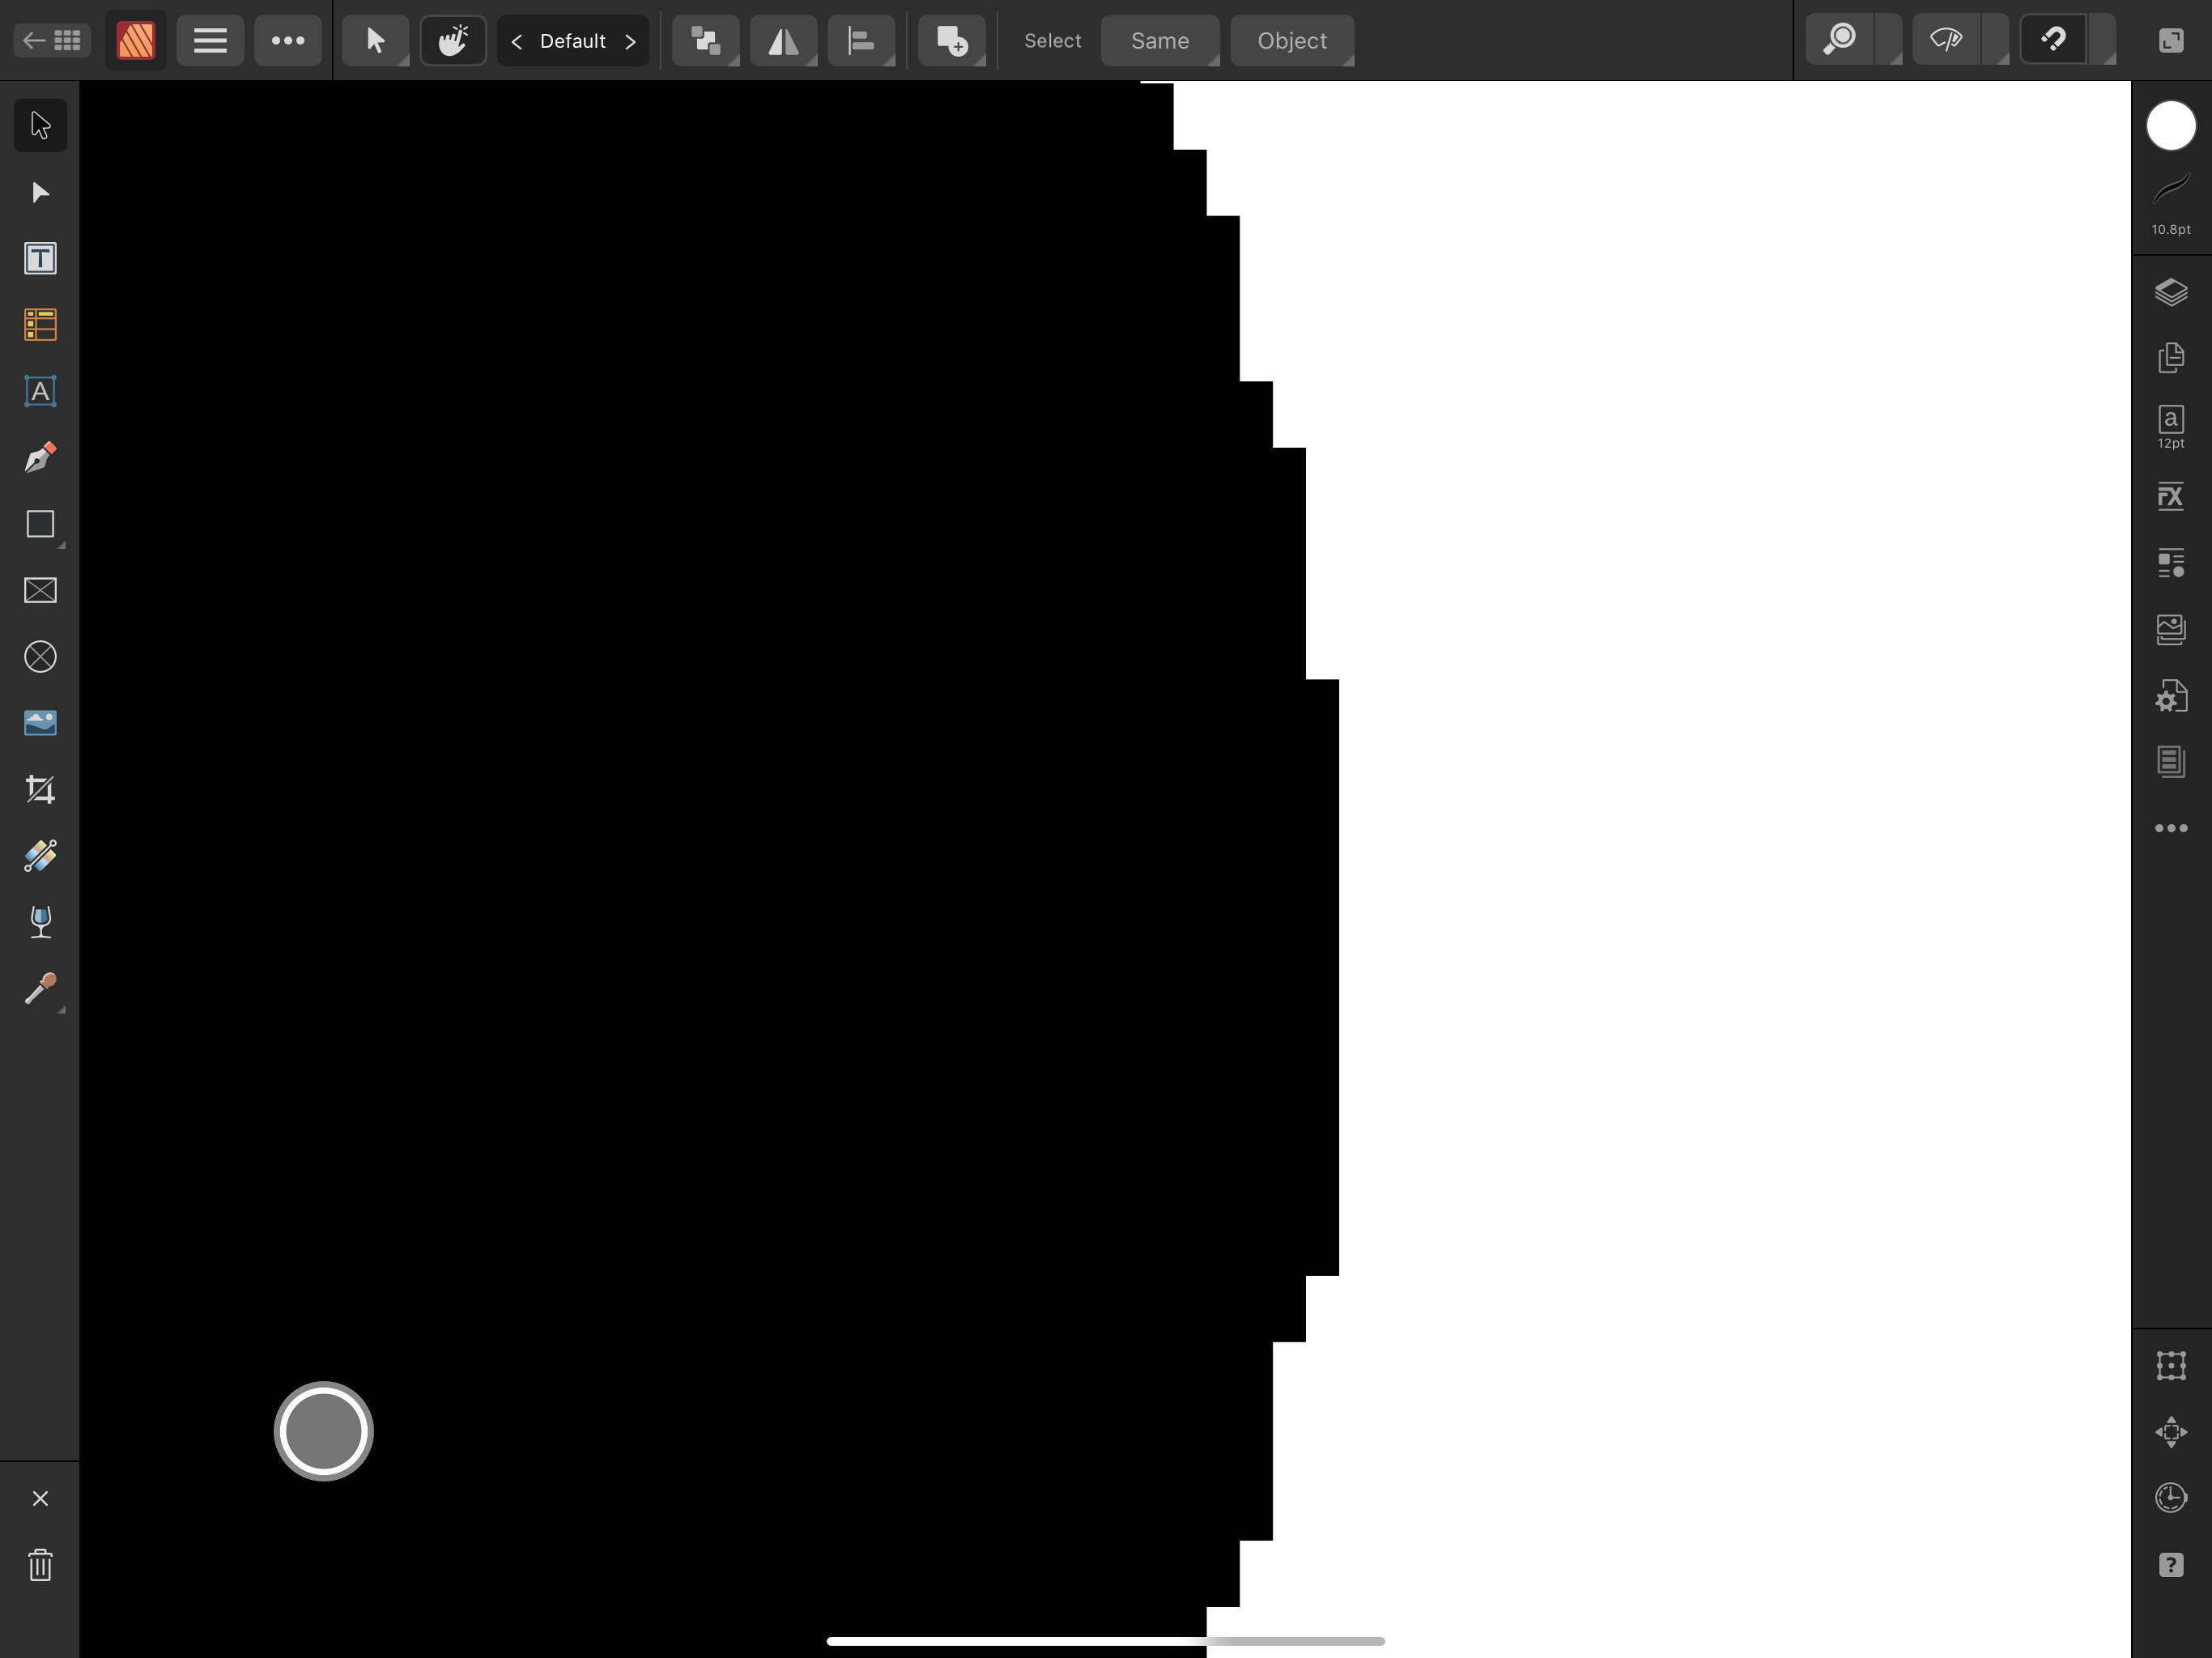The height and width of the screenshot is (1658, 2212).
Task: Open the hamburger document menu
Action: click(x=210, y=40)
